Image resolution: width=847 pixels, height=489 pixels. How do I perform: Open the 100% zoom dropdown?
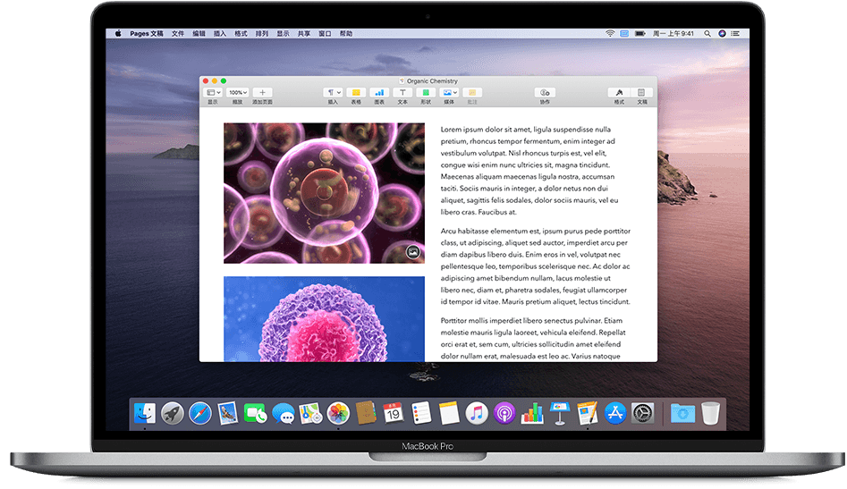click(x=237, y=93)
